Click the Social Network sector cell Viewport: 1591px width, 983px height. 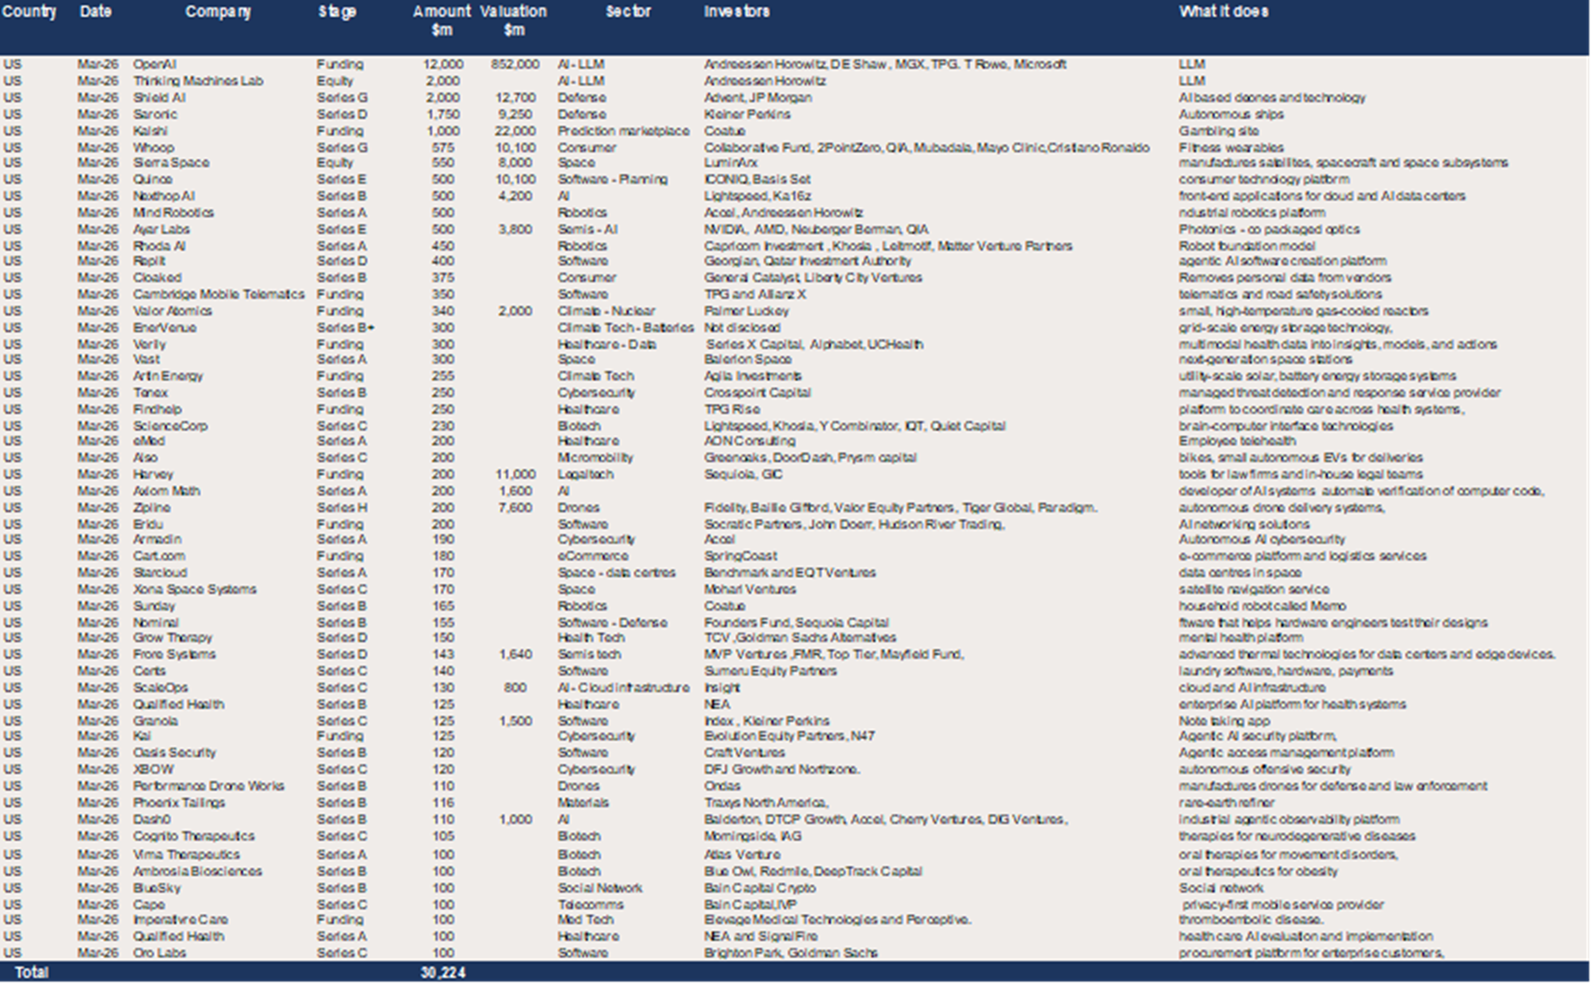tap(600, 889)
